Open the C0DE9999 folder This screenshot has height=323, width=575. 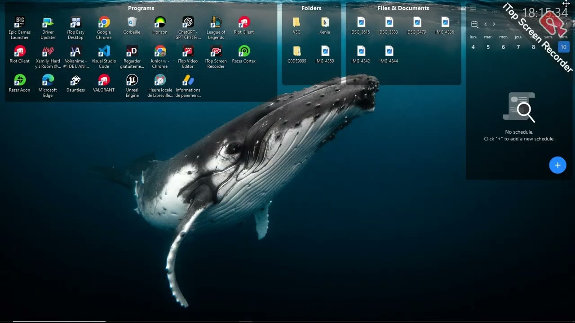296,55
